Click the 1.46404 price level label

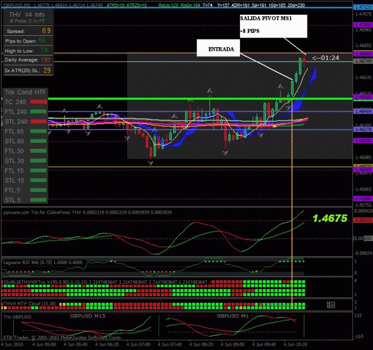click(x=362, y=112)
